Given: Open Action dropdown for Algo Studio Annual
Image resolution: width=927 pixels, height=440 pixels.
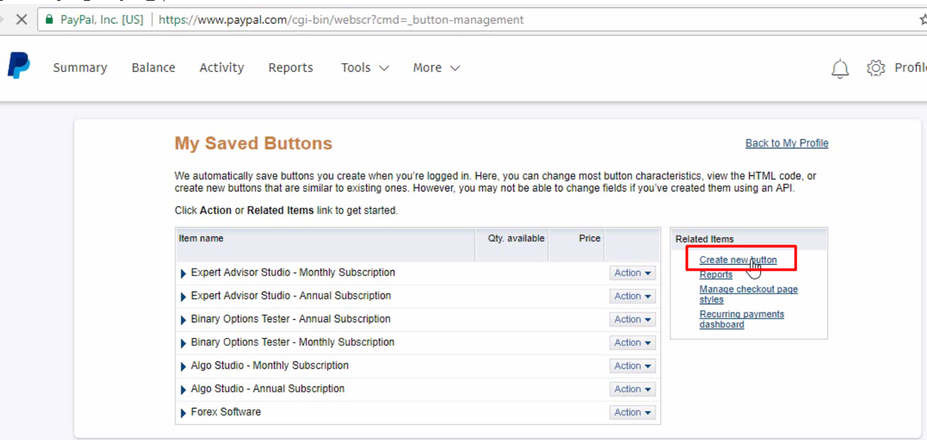Looking at the screenshot, I should tap(633, 389).
